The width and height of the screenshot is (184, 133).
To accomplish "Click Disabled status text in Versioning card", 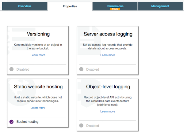I will click(23, 69).
